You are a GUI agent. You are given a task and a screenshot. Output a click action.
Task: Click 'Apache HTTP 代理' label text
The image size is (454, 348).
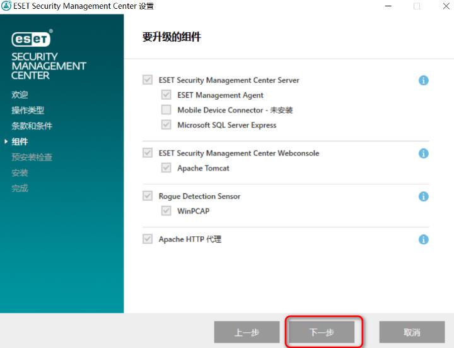point(190,239)
